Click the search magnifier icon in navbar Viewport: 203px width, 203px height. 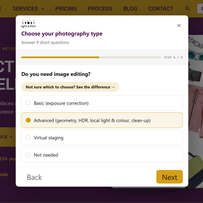[187, 8]
